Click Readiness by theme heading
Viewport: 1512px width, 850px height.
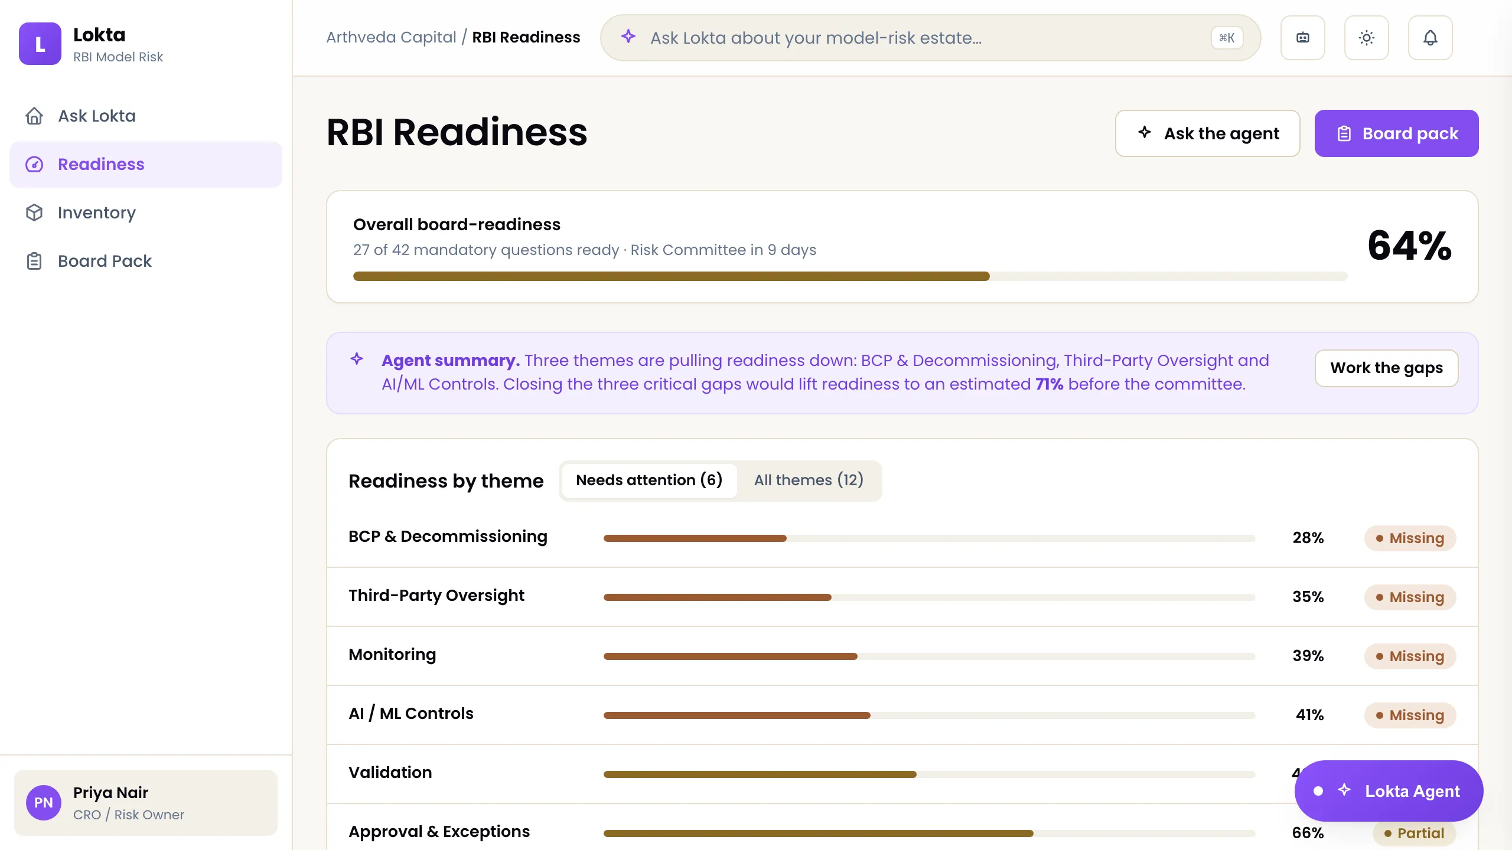(x=446, y=481)
